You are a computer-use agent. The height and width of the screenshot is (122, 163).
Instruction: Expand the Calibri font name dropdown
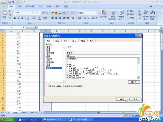click(33, 13)
